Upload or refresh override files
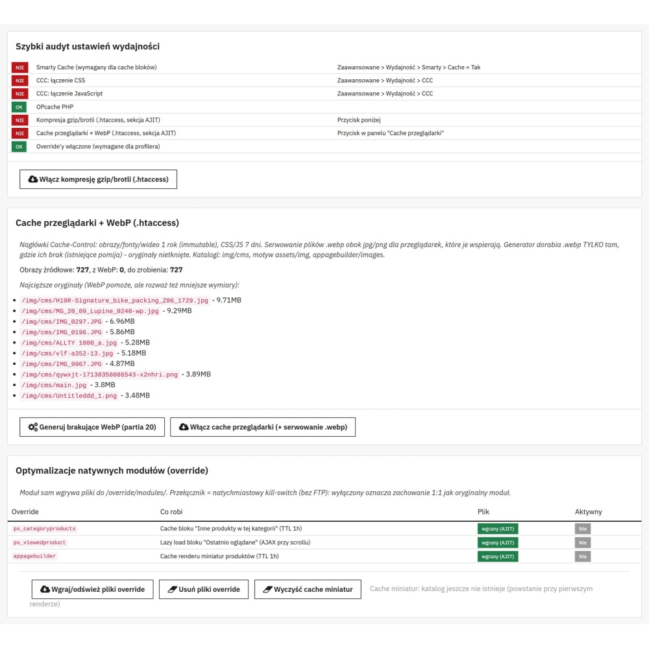649x649 pixels. [92, 589]
